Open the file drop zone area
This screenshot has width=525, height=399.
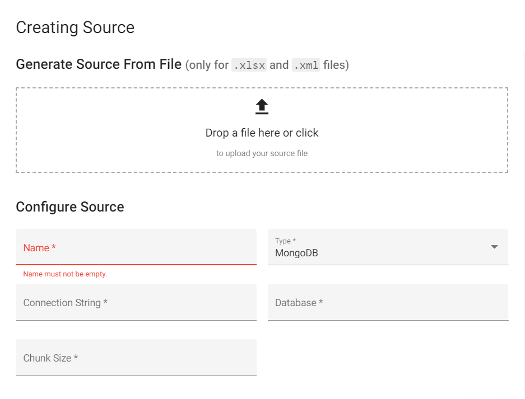262,130
